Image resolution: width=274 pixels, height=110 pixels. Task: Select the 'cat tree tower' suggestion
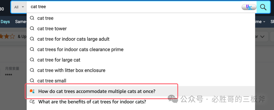coord(141,29)
